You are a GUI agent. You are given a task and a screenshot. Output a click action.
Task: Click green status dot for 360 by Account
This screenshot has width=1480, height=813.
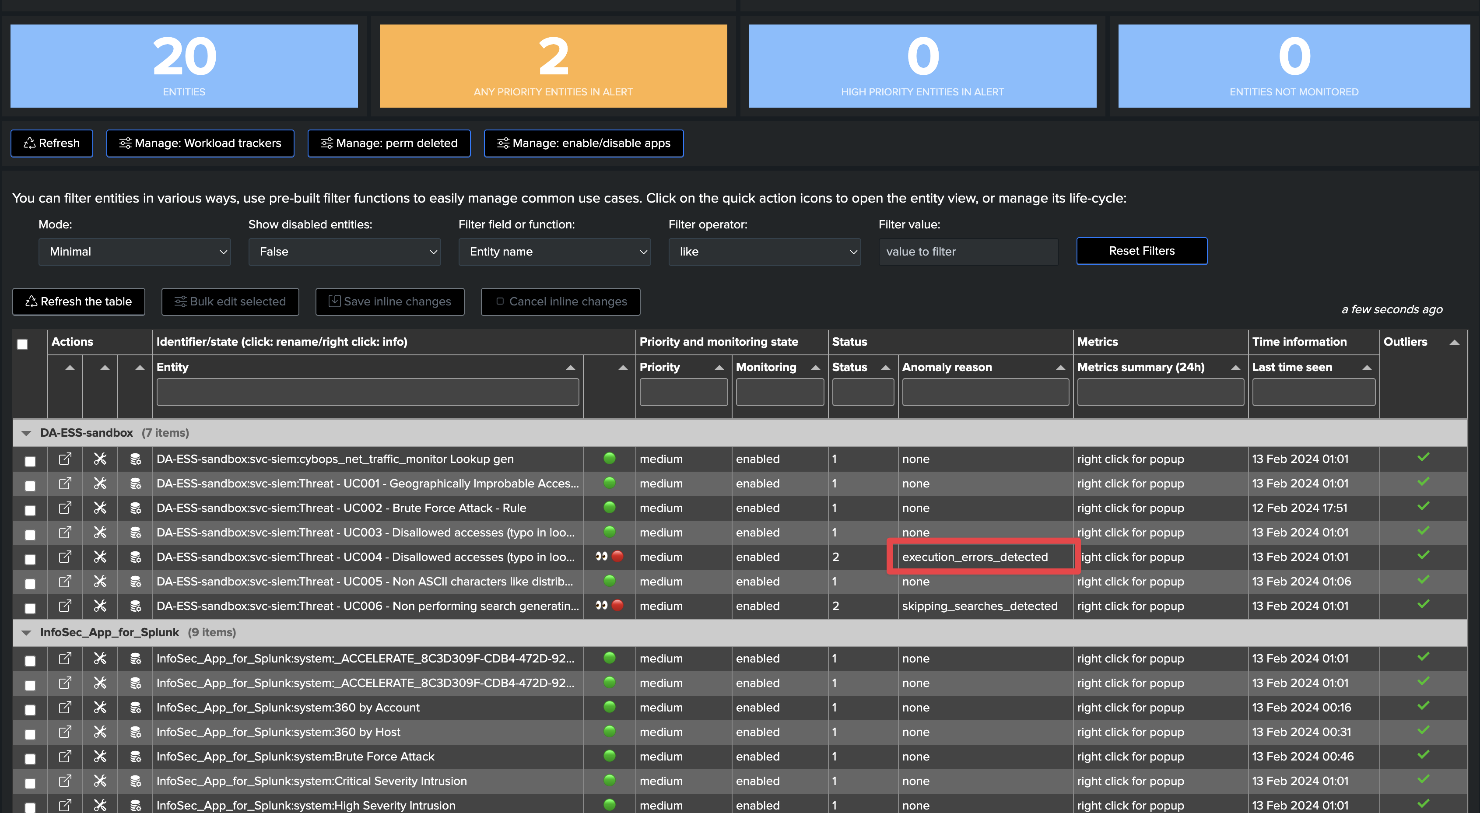coord(610,707)
